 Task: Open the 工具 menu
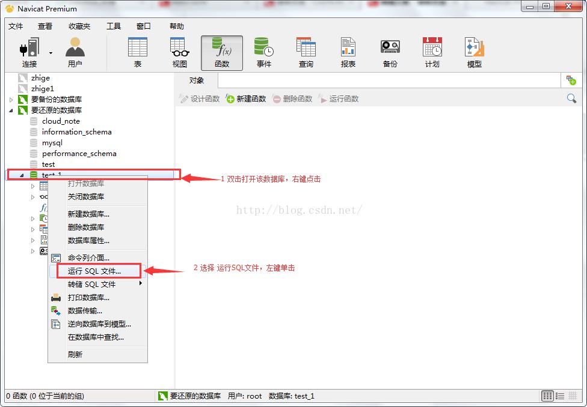coord(114,26)
